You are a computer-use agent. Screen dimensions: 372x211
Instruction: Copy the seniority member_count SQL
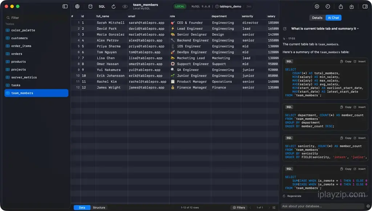tap(346, 138)
